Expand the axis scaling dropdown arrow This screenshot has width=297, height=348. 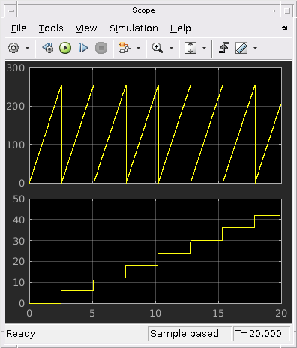pyautogui.click(x=204, y=48)
